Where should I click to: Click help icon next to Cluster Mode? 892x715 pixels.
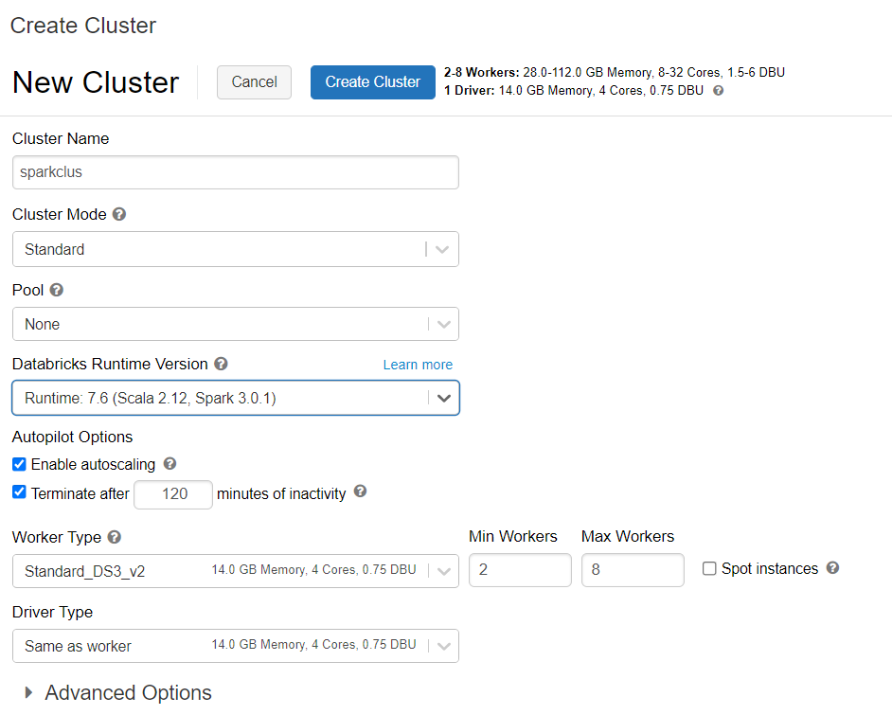pos(119,214)
